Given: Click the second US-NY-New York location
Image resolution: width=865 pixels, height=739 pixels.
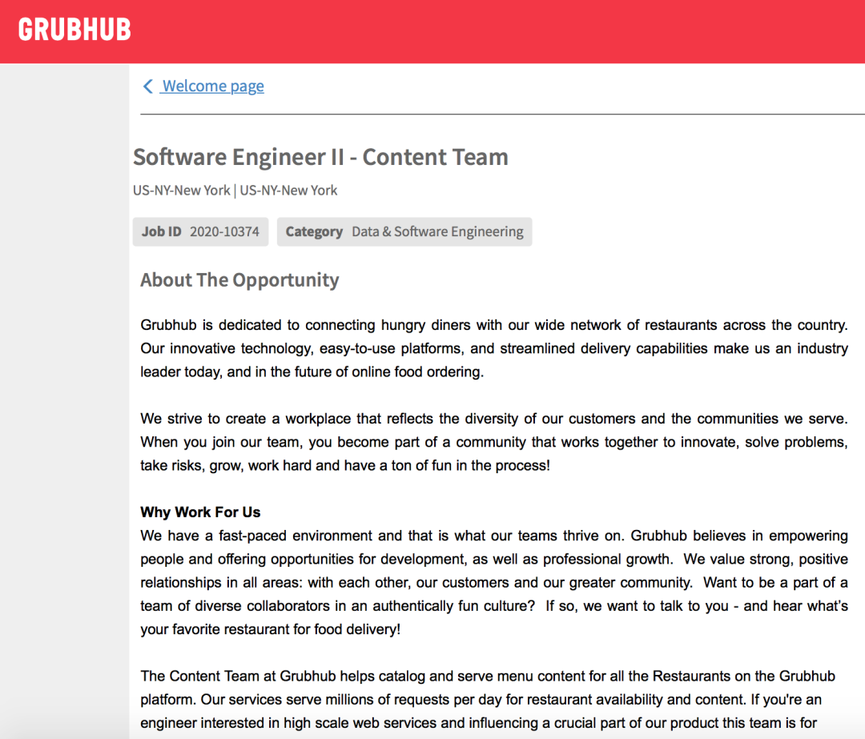Looking at the screenshot, I should (x=289, y=191).
